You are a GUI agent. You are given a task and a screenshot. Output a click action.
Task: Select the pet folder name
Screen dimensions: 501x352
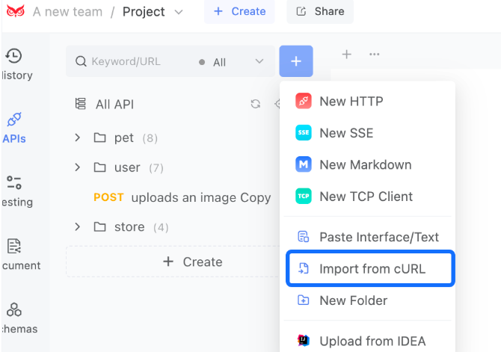coord(124,138)
